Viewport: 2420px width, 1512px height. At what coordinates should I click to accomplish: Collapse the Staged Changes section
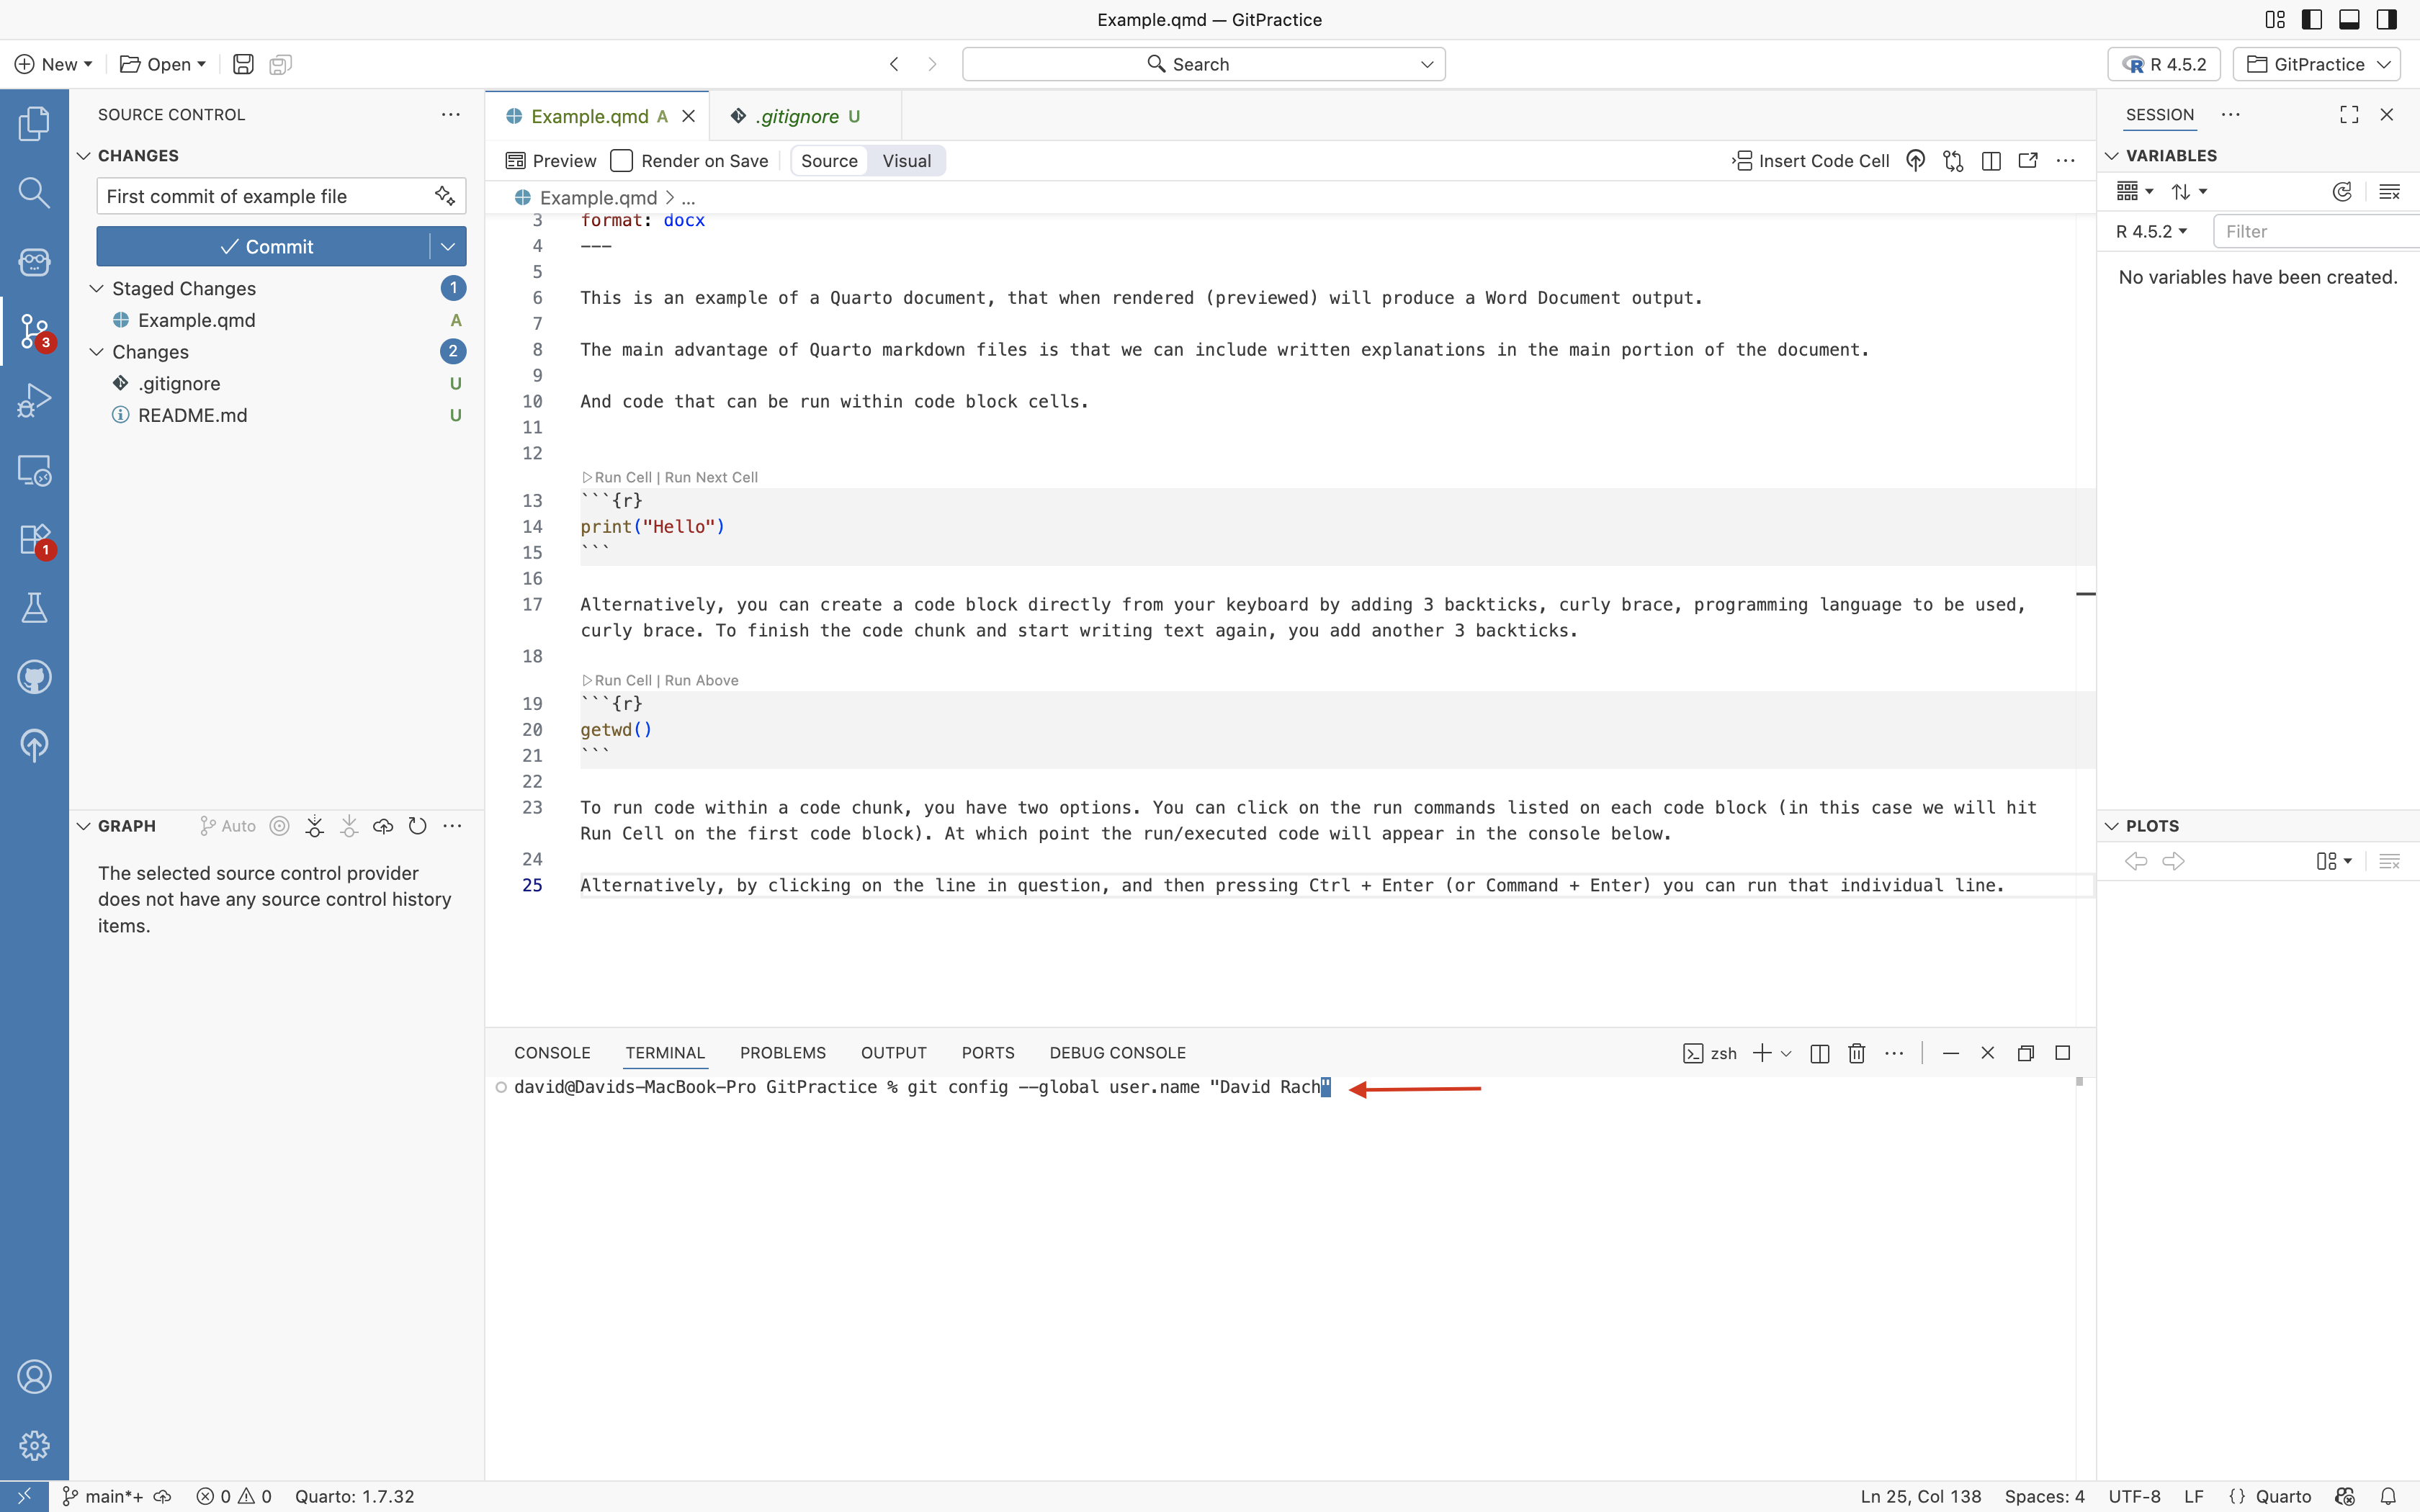(97, 289)
